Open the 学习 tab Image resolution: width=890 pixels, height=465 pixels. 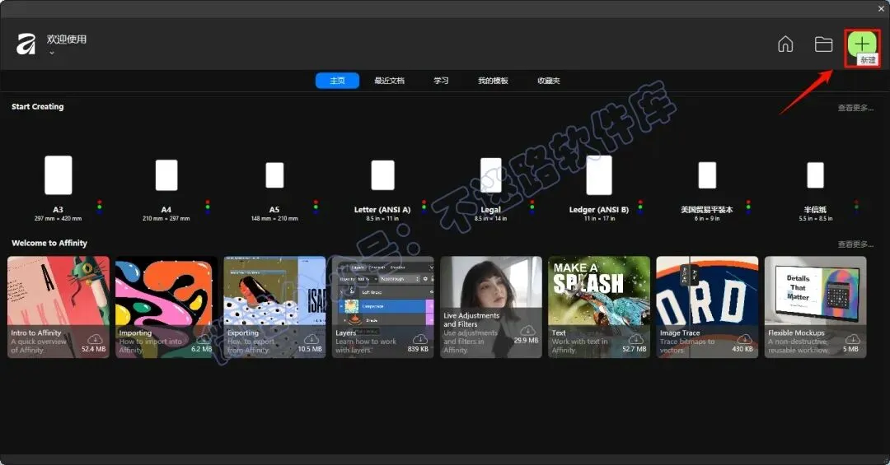pyautogui.click(x=441, y=81)
